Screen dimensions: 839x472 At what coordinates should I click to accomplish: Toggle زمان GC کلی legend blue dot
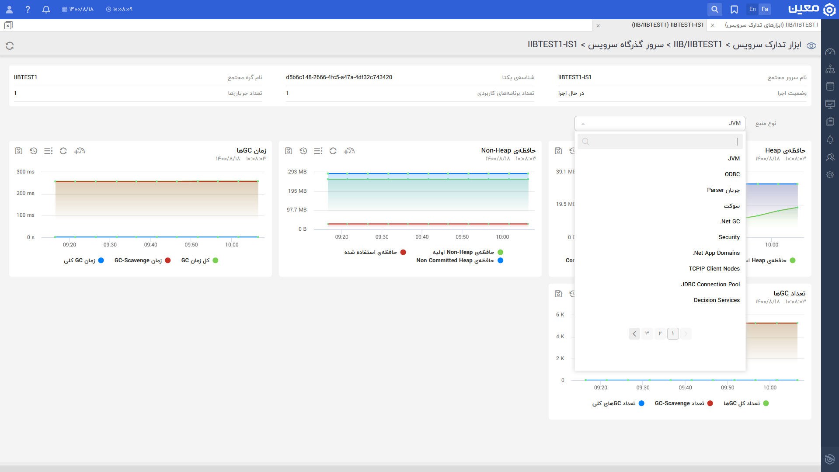coord(101,260)
